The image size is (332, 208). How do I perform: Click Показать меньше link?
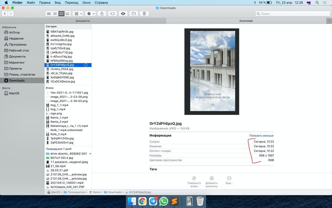pyautogui.click(x=261, y=135)
